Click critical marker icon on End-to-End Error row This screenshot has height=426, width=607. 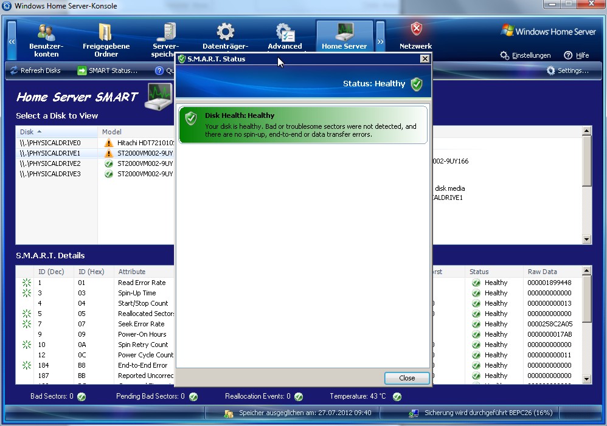point(27,365)
